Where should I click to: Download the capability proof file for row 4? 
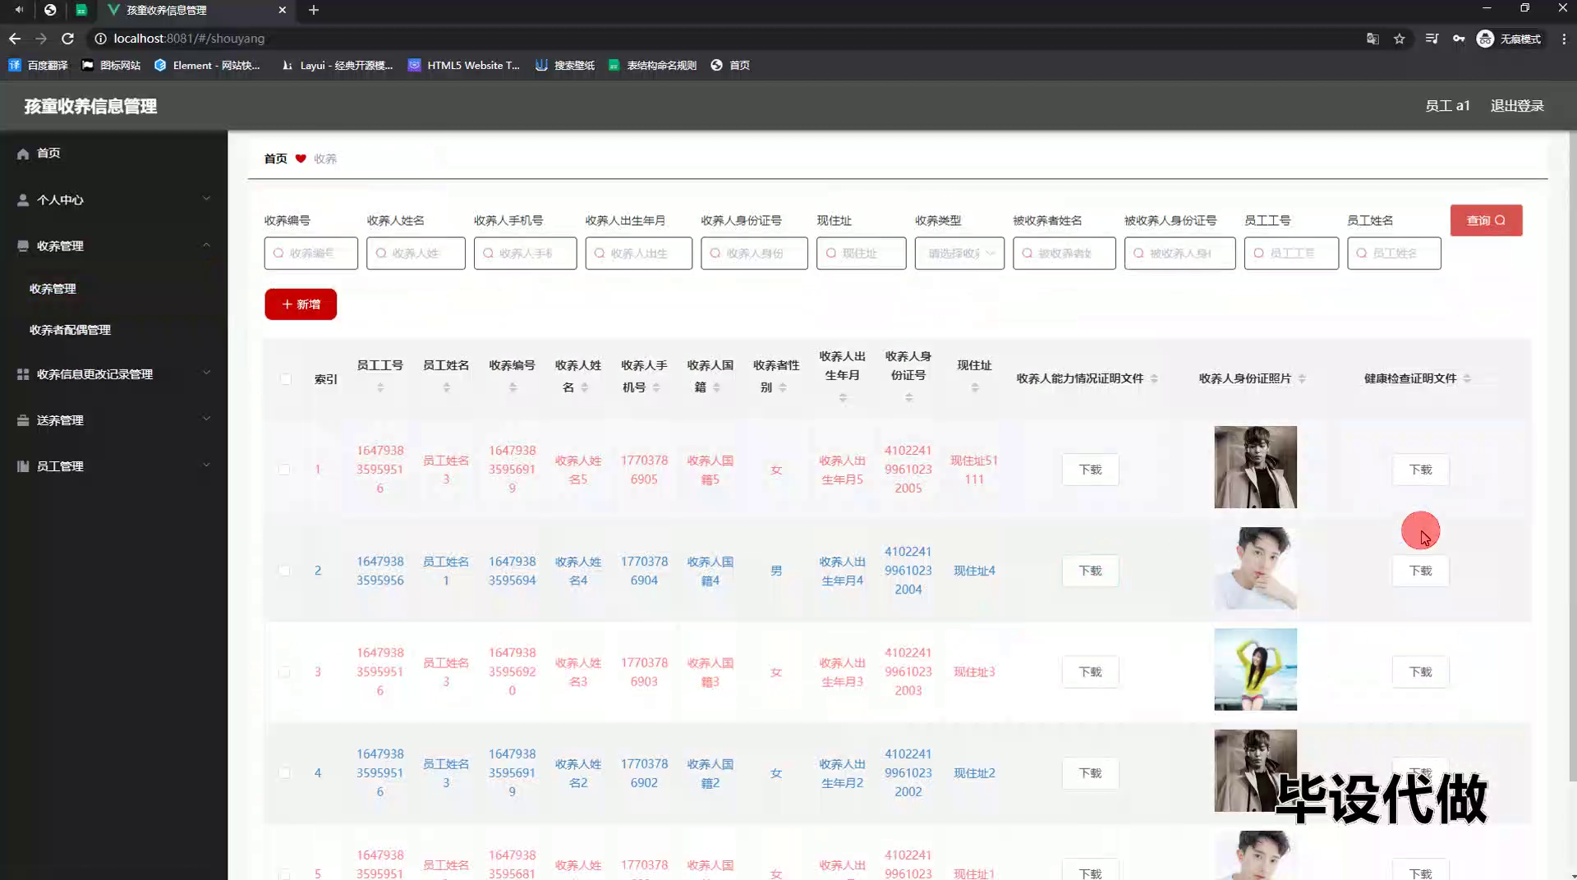1090,773
